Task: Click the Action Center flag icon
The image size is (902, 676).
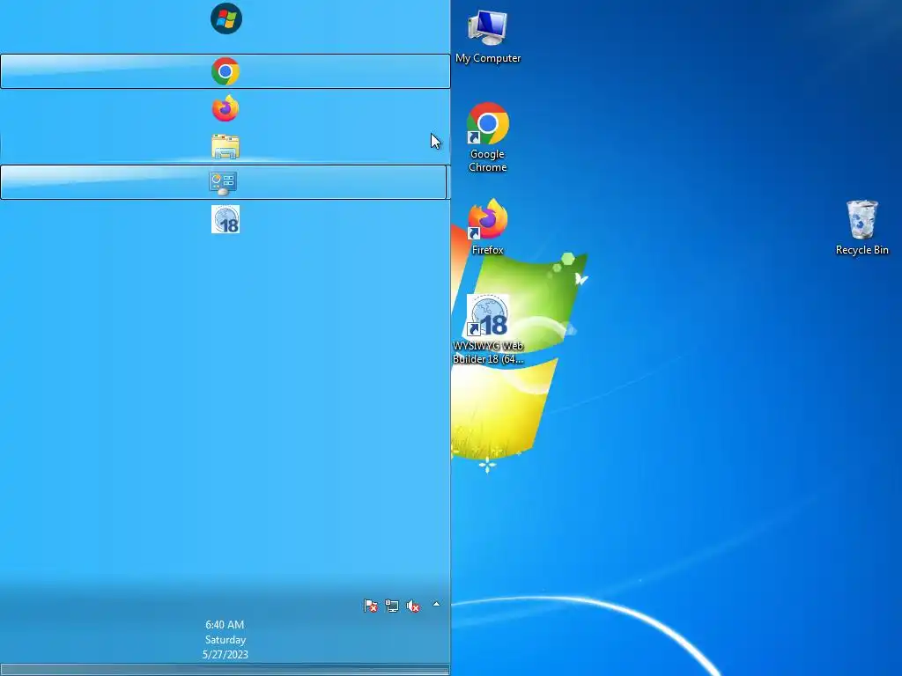Action: [x=371, y=606]
